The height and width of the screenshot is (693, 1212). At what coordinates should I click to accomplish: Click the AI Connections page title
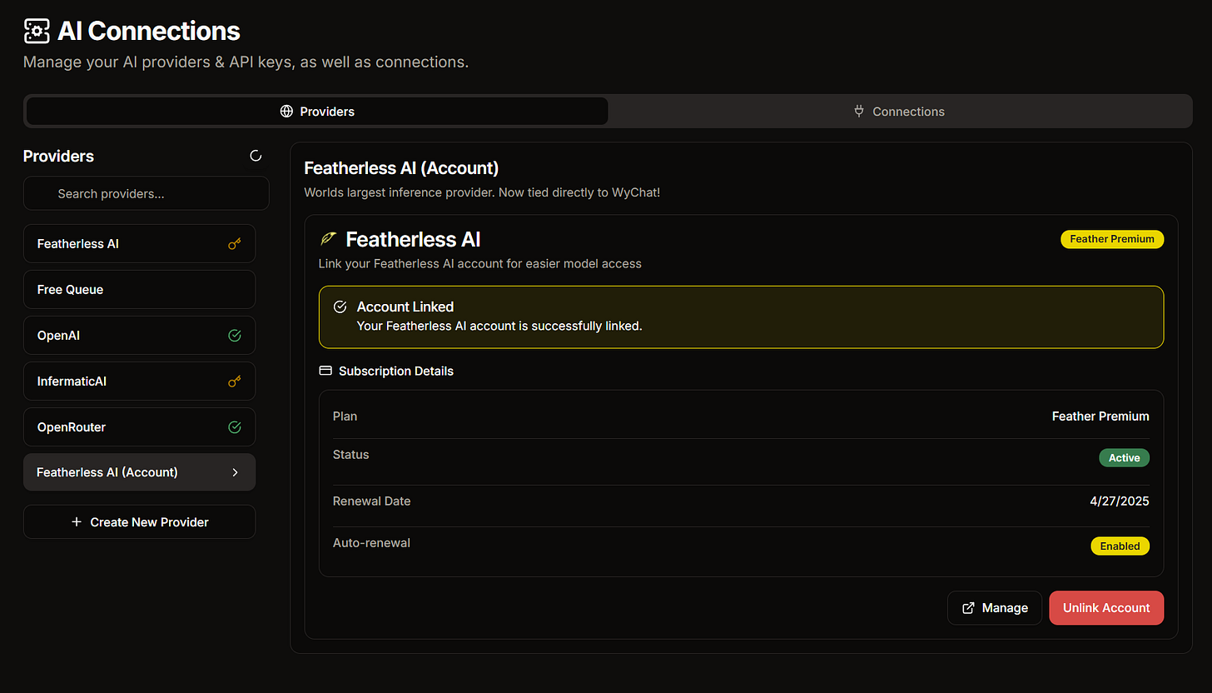148,31
